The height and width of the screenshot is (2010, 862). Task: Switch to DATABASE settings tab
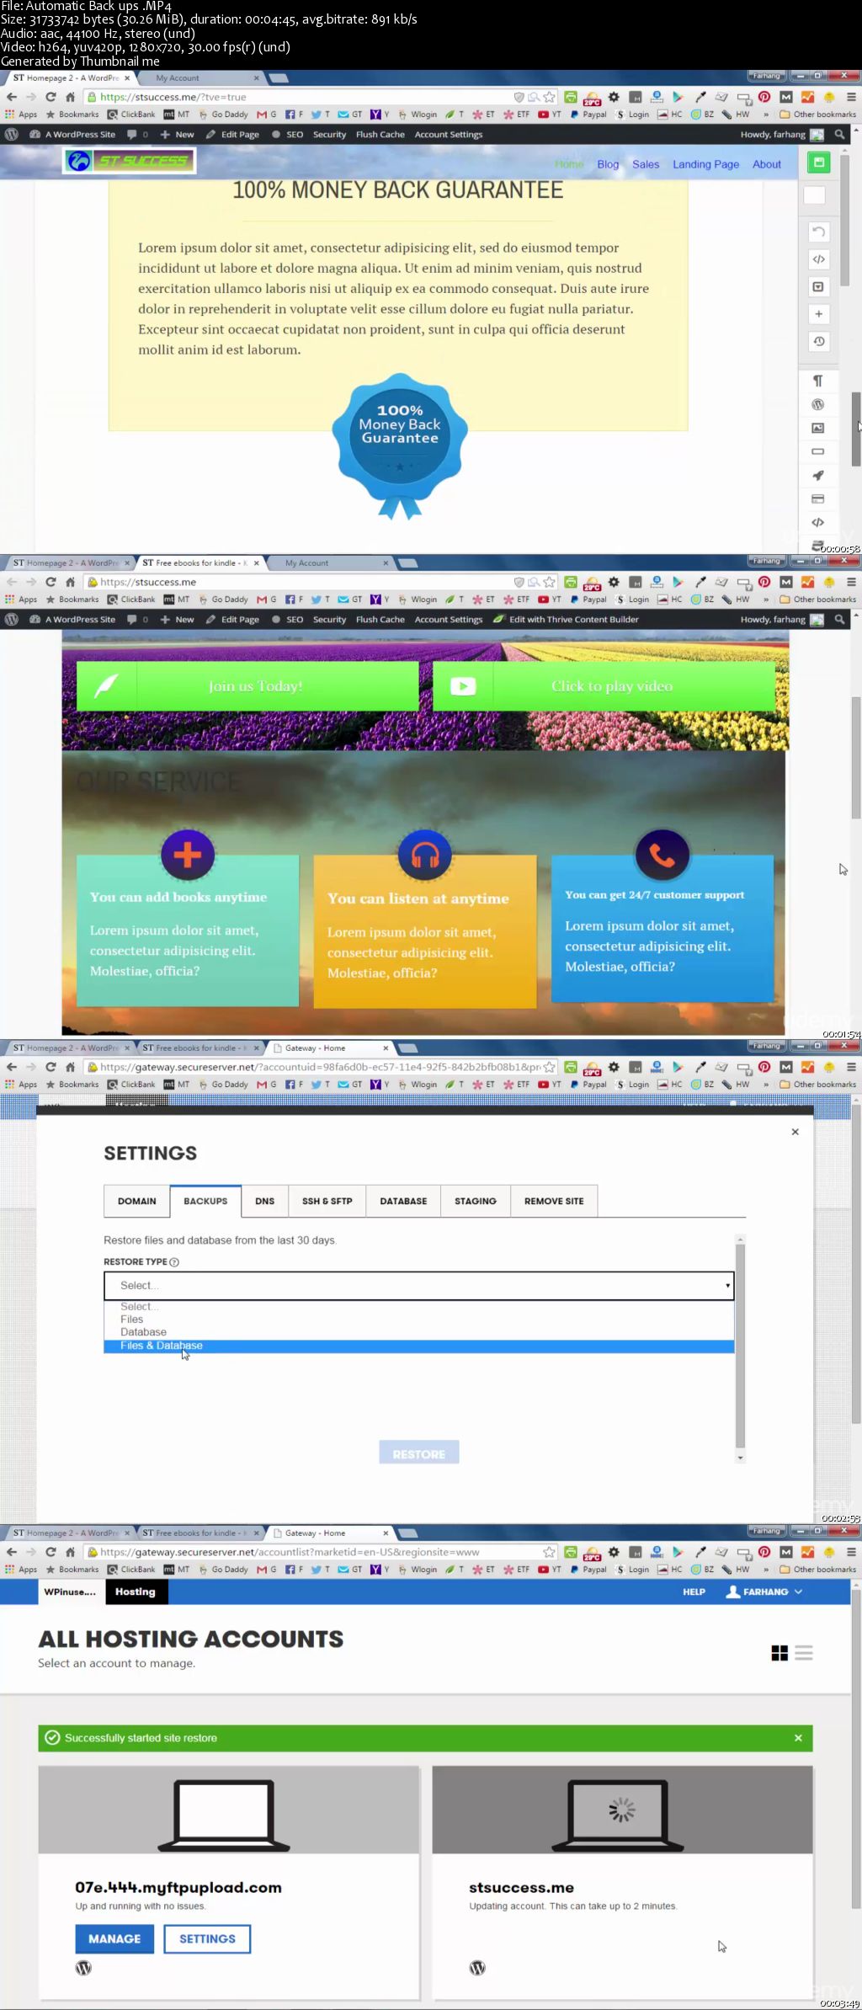(x=403, y=1202)
